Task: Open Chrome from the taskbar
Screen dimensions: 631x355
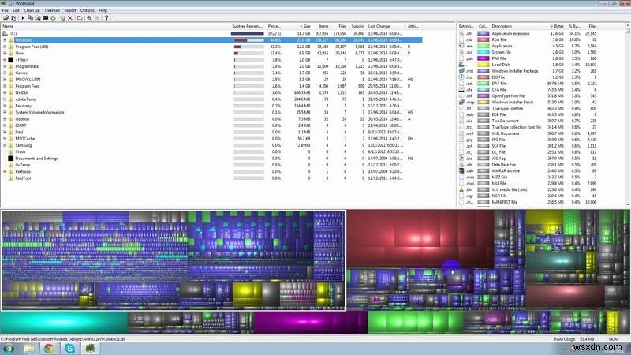Action: 49,349
